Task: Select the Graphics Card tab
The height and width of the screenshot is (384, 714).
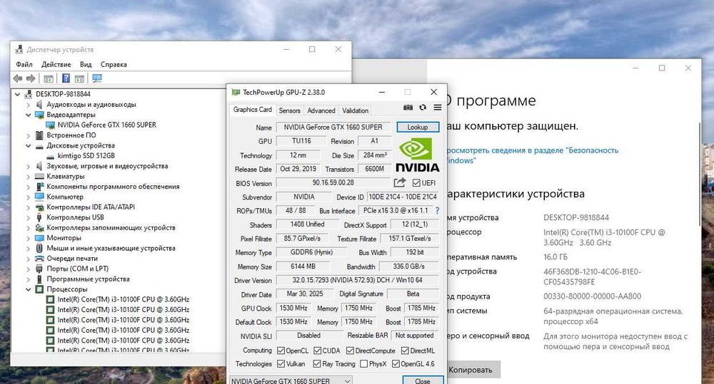Action: 252,110
